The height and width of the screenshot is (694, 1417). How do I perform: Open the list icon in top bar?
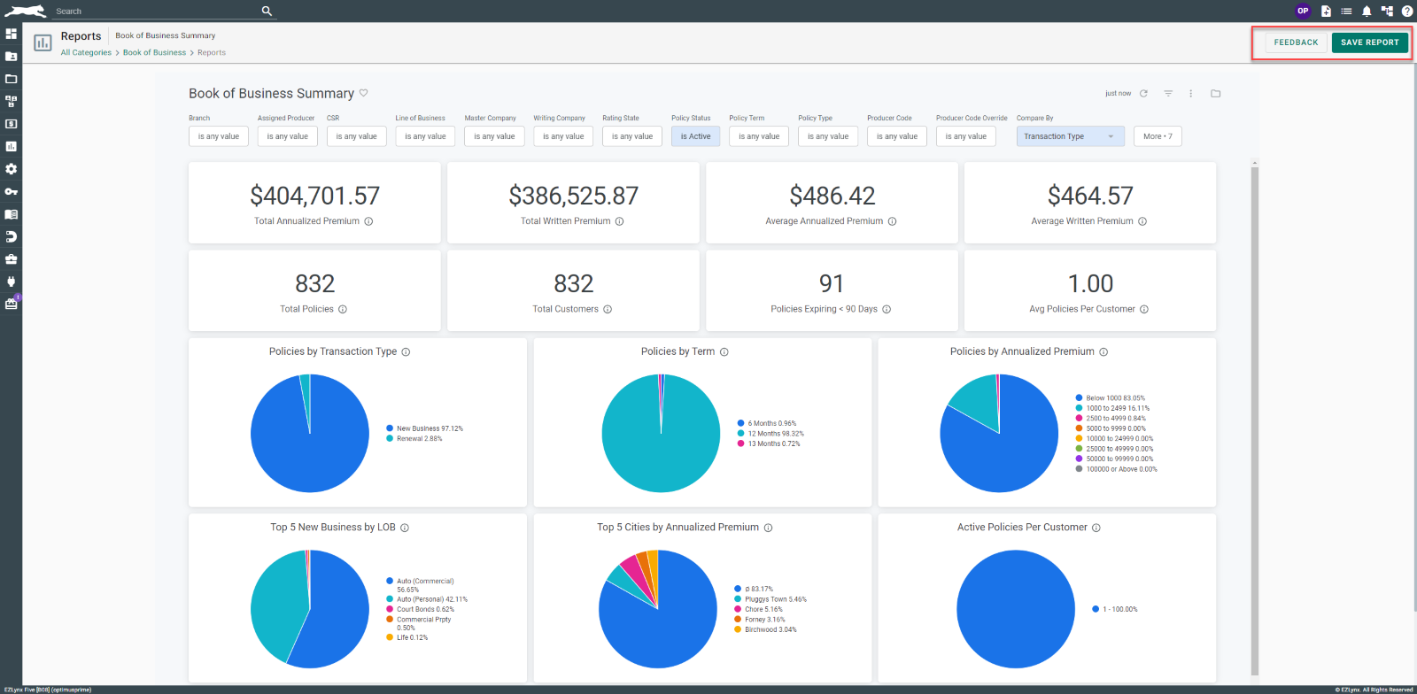pyautogui.click(x=1346, y=11)
